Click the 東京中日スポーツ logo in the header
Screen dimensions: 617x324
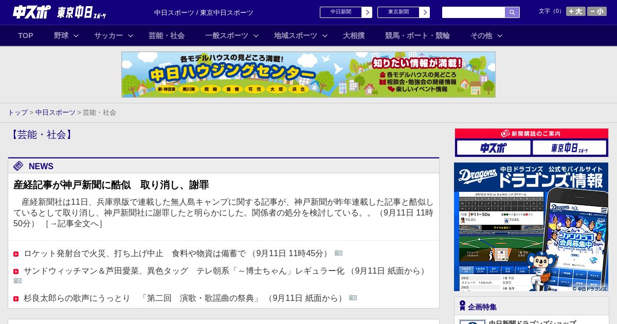pos(82,12)
